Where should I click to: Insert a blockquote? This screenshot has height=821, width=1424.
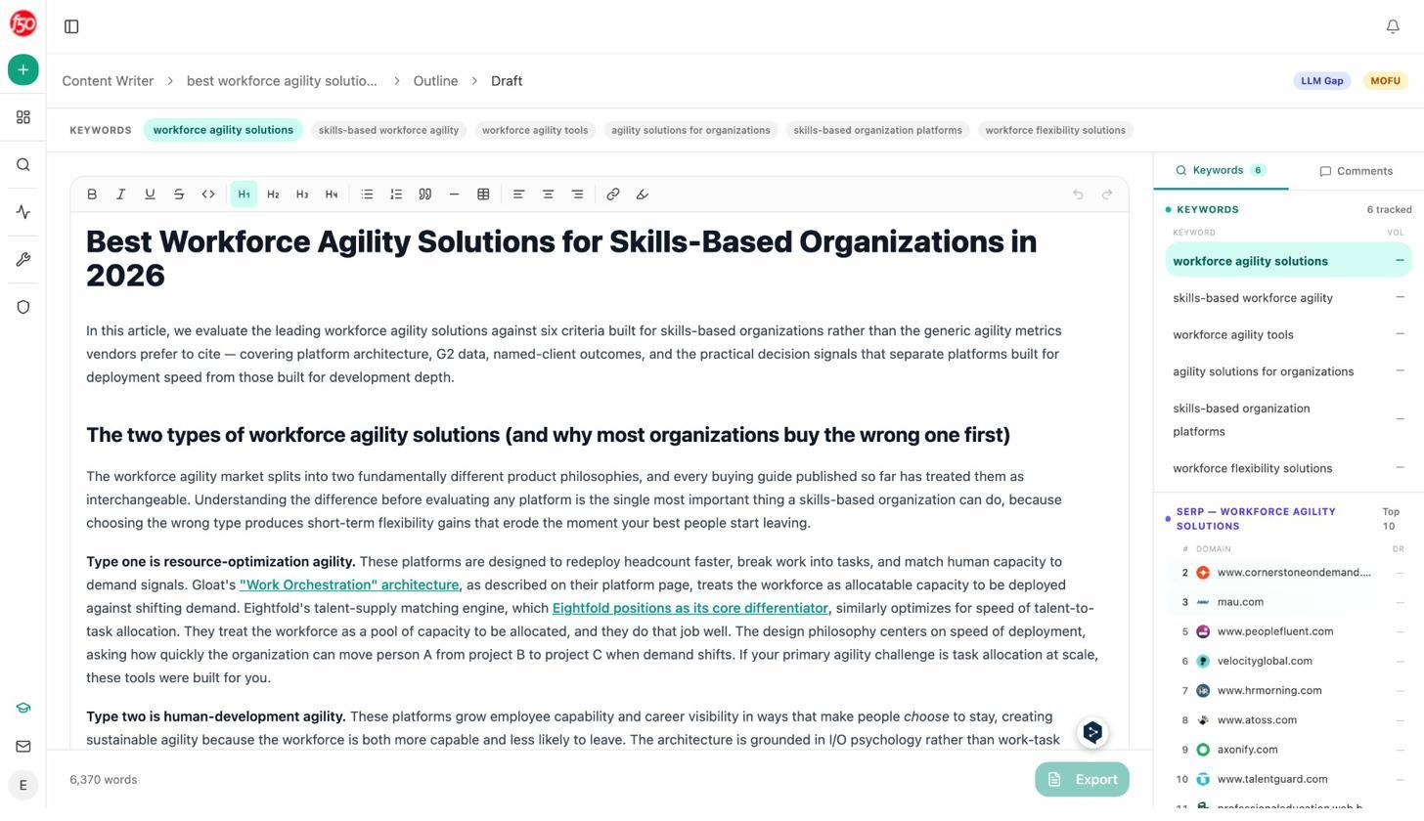[425, 194]
